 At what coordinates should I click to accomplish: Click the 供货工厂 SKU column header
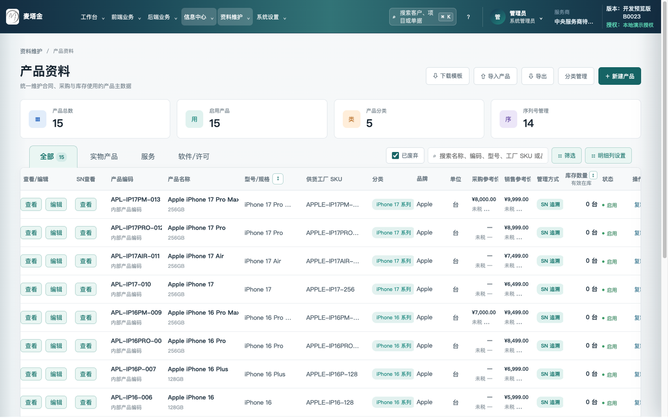tap(324, 179)
